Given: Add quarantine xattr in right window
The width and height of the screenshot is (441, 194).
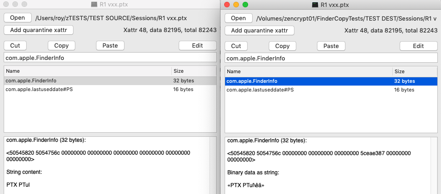Looking at the screenshot, I should click(x=260, y=30).
